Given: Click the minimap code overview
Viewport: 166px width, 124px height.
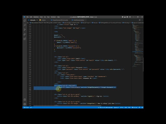Looking at the screenshot, I should 137,45.
